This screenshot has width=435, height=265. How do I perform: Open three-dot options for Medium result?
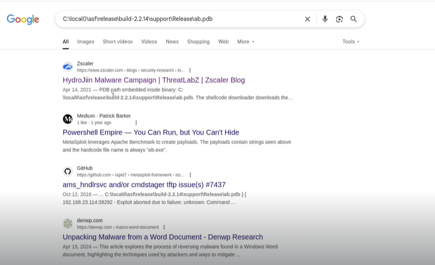pyautogui.click(x=136, y=123)
